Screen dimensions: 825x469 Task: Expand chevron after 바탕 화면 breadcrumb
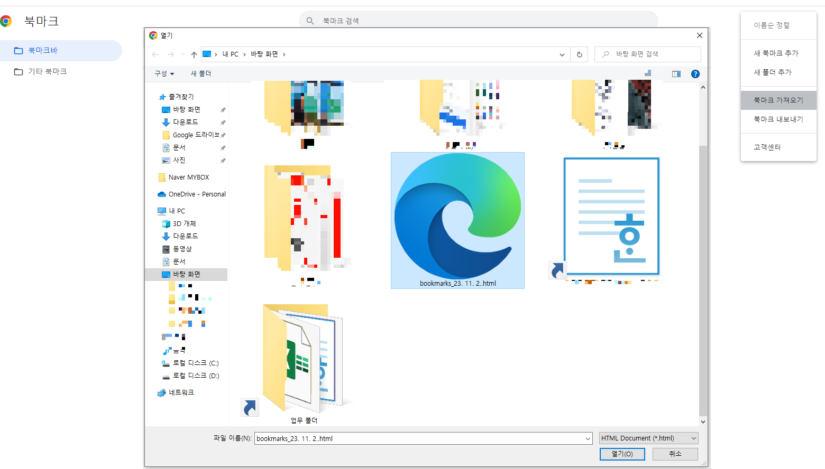[284, 54]
